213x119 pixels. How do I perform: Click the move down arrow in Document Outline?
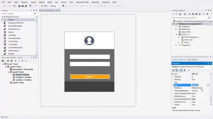tap(16, 61)
